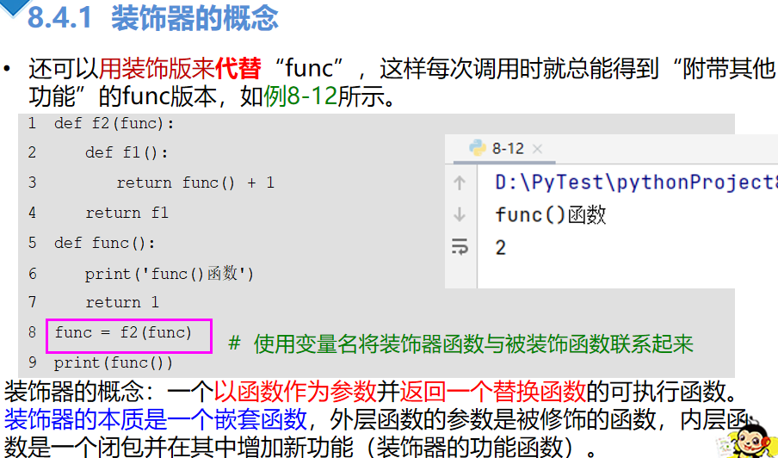
Task: Click code line 'return 1'
Action: [122, 303]
